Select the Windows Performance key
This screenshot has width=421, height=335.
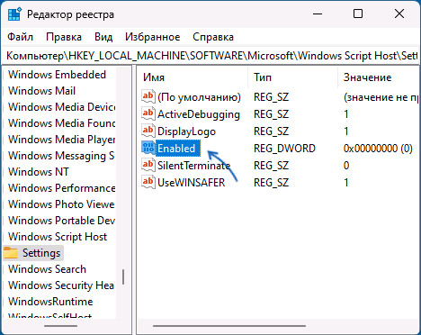coord(61,188)
